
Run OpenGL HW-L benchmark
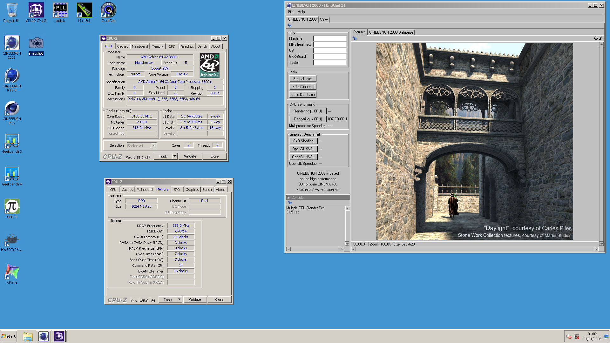click(x=303, y=157)
